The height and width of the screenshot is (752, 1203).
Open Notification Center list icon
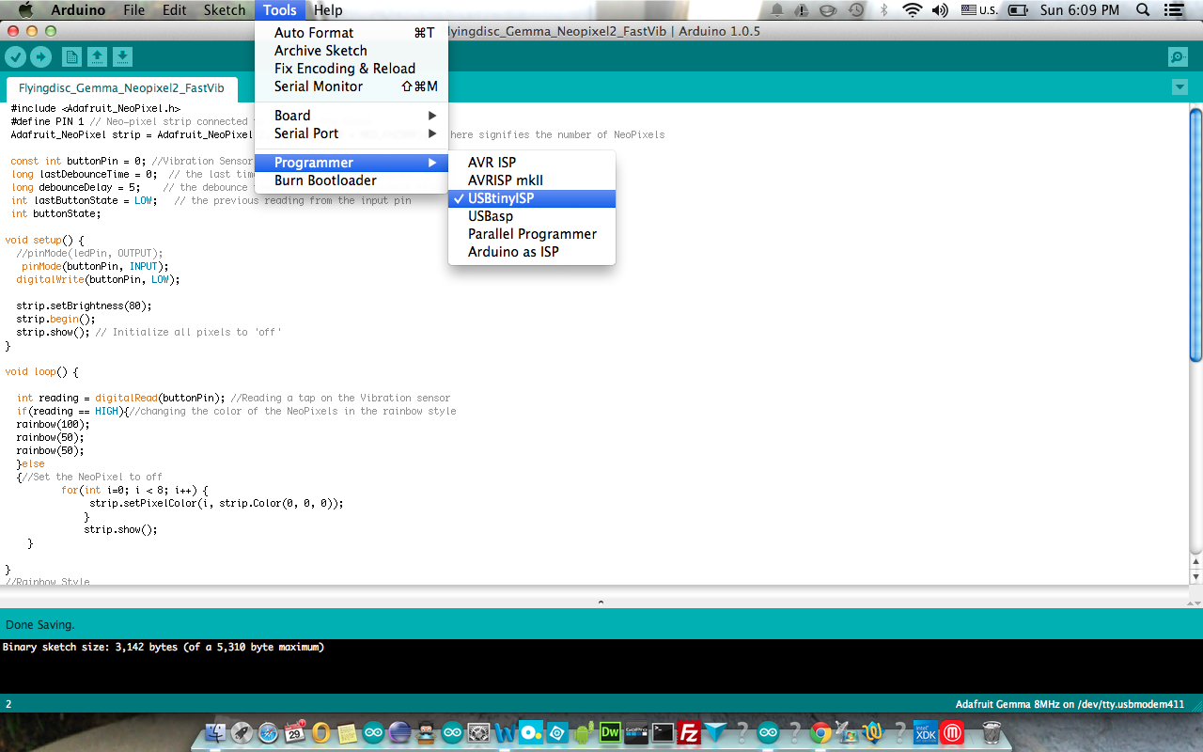(1172, 10)
